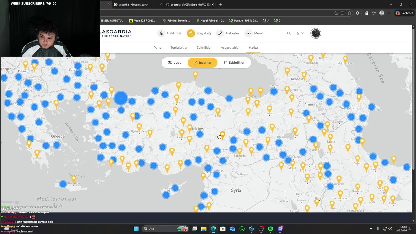Click the large blue cluster marker near Istanbul
The height and width of the screenshot is (234, 416).
pyautogui.click(x=121, y=98)
